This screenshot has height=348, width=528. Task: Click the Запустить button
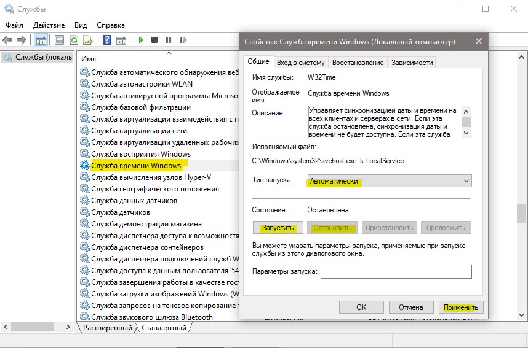(278, 228)
